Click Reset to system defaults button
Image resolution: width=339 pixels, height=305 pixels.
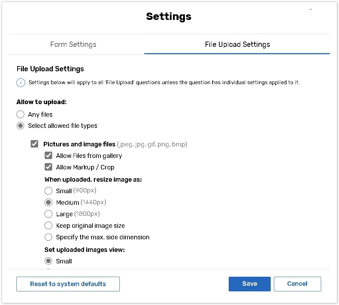[68, 284]
